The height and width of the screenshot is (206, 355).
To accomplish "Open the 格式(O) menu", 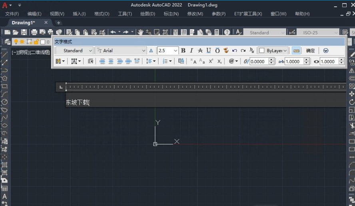I will click(x=102, y=14).
